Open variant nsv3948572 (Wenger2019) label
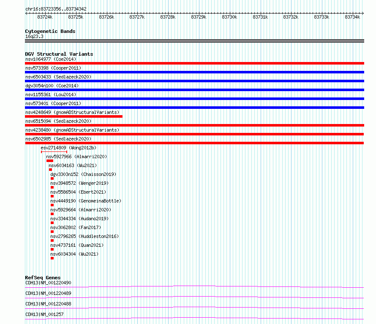 [x=79, y=183]
